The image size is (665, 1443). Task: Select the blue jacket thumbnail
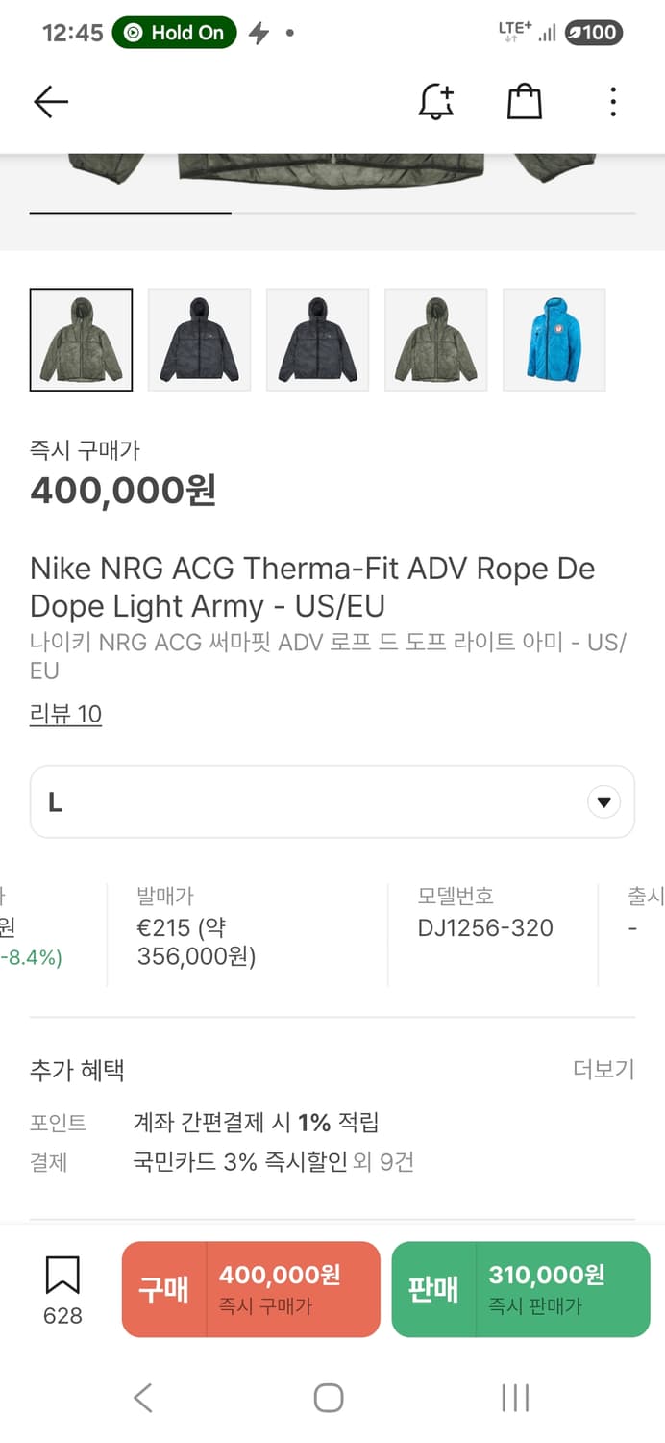554,340
